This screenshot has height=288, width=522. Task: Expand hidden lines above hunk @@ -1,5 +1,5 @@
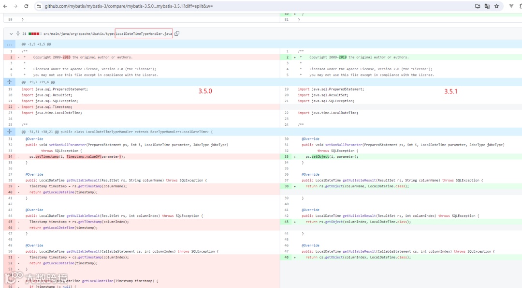click(9, 45)
